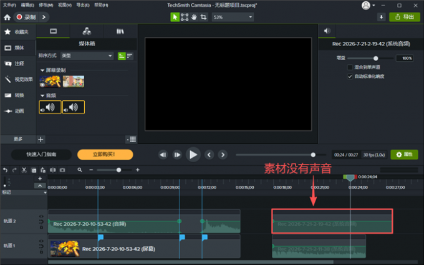Screen dimensions: 424x265
Task: Click the 立即购买! button
Action: coord(105,155)
